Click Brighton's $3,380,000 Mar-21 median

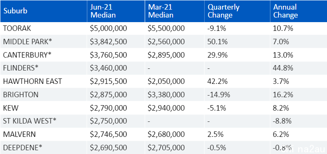[x=166, y=95]
